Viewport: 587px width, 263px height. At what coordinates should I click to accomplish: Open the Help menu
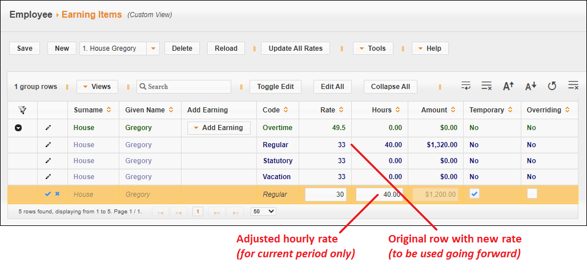point(429,48)
